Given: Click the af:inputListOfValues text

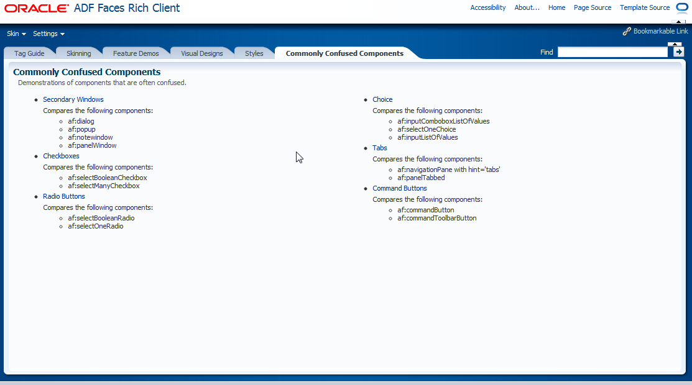Looking at the screenshot, I should click(428, 138).
